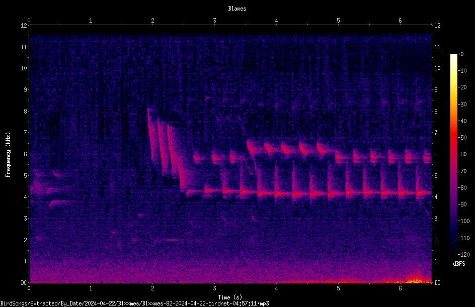Click the '-120' label on the dBFS scale
The image size is (475, 307).
463,255
